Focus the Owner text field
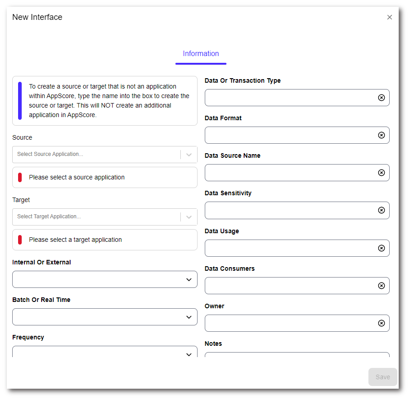Image resolution: width=410 pixels, height=400 pixels. coord(289,323)
